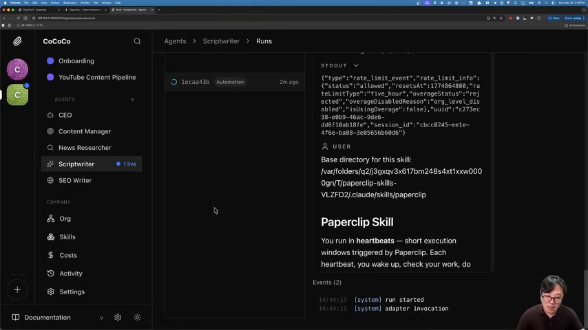The width and height of the screenshot is (588, 330).
Task: Open the News Researcher agent
Action: [85, 148]
